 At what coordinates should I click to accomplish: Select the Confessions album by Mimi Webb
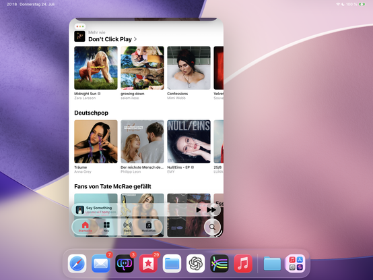coord(189,68)
